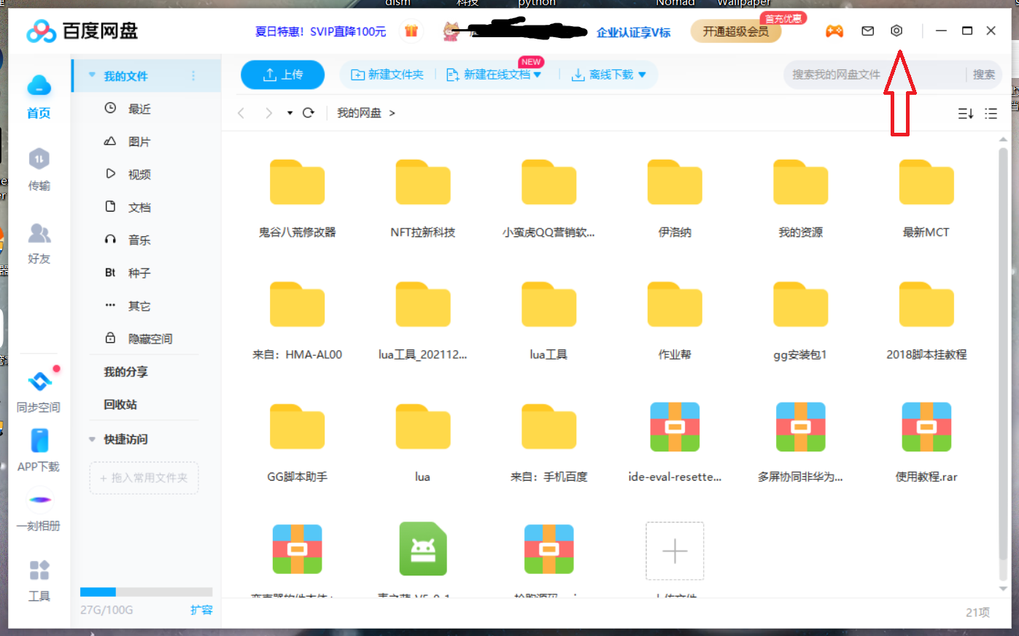The height and width of the screenshot is (636, 1019).
Task: Open 同步空间 sync space
Action: pos(39,391)
